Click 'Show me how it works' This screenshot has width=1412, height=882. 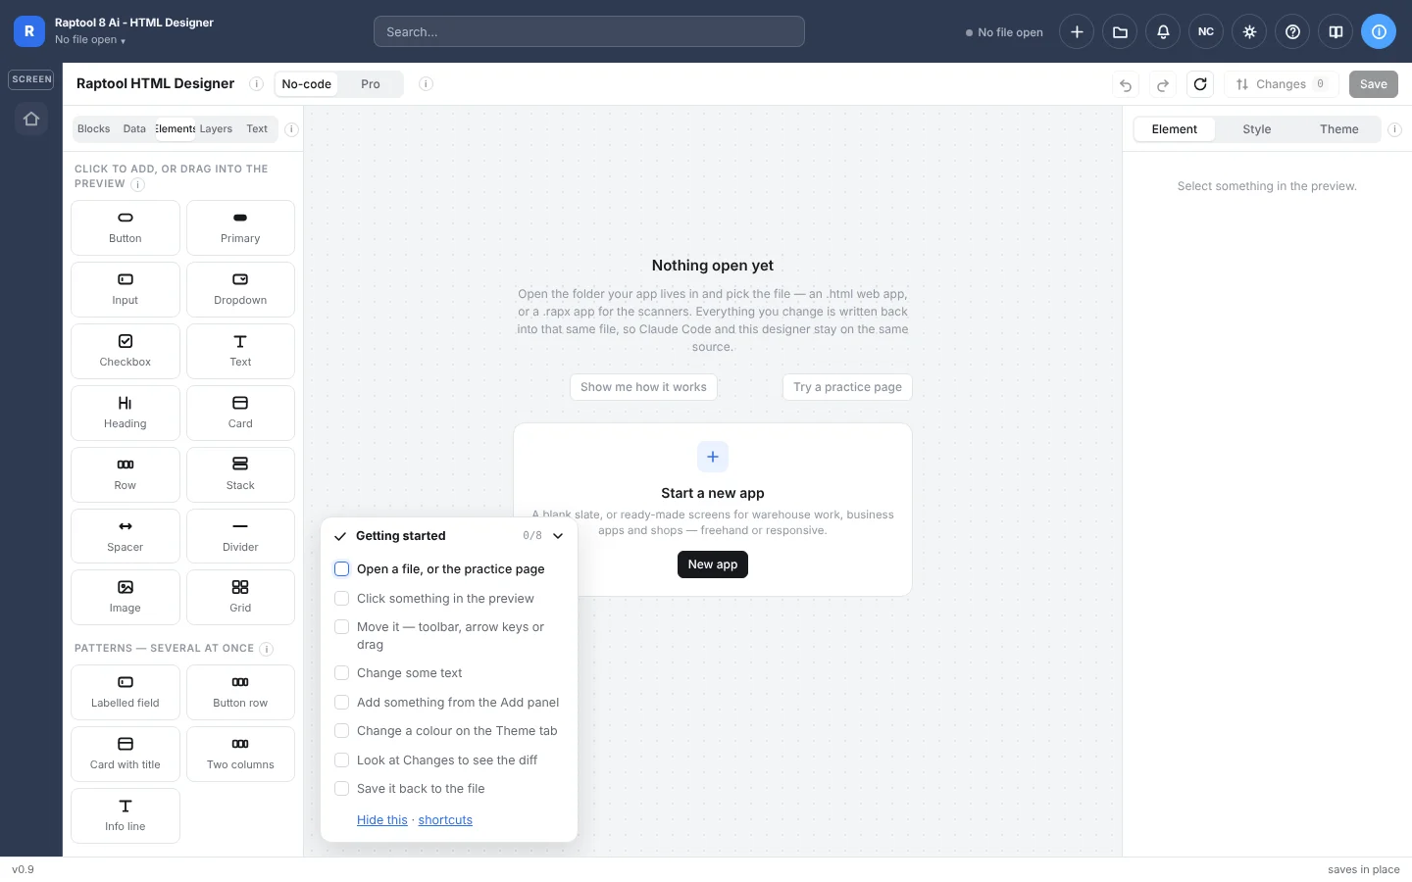643,387
